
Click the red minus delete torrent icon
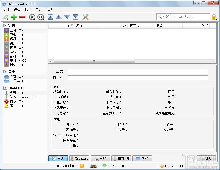(22, 17)
